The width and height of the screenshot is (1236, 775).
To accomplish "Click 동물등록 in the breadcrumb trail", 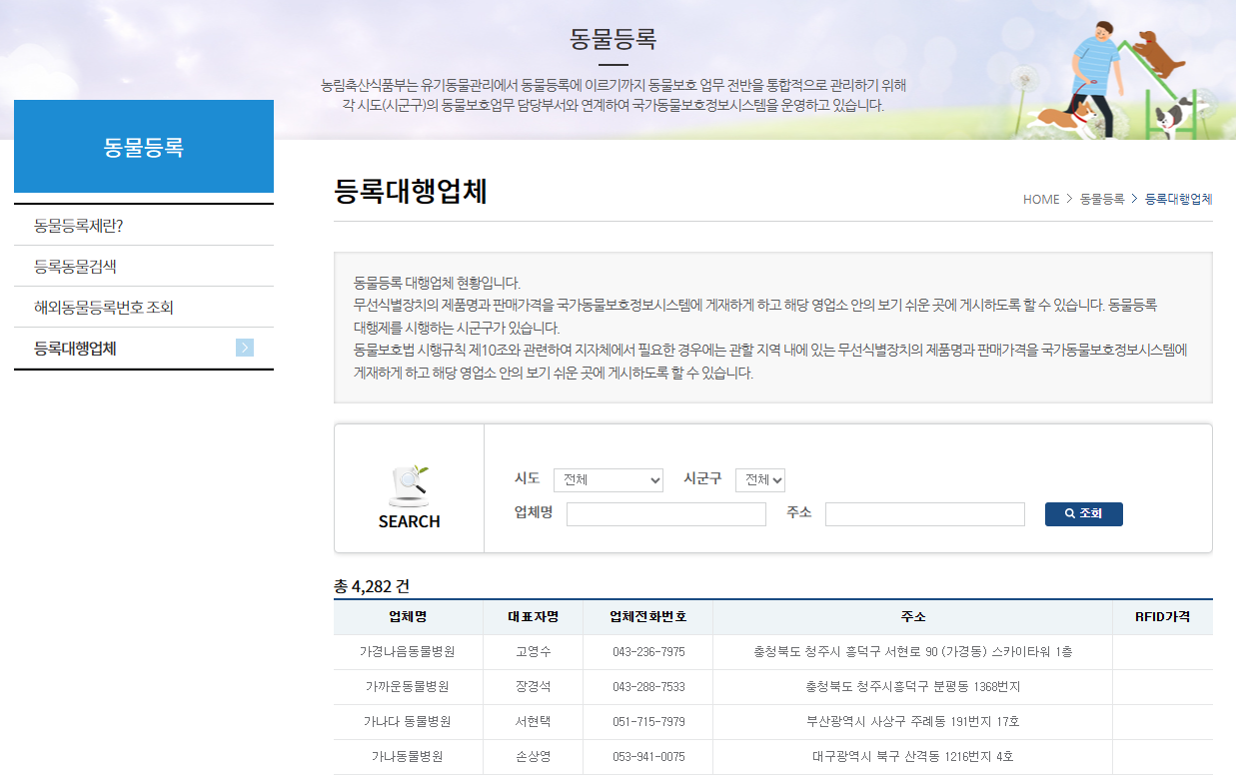I will tap(1103, 199).
